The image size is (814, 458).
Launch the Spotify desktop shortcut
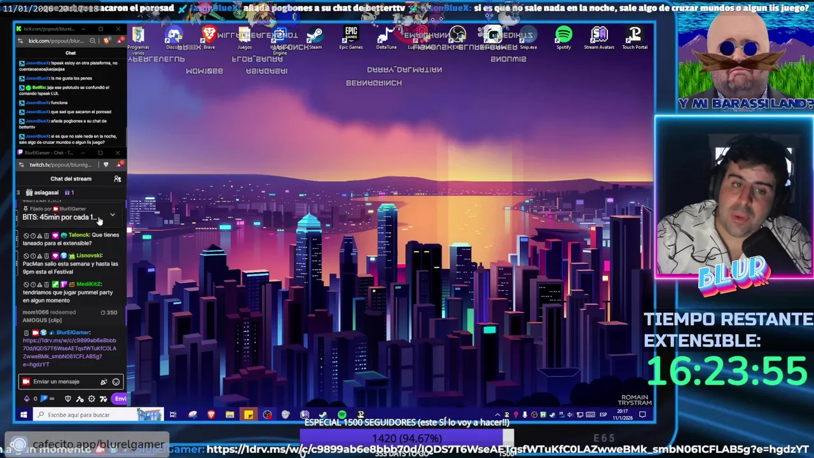tap(563, 38)
